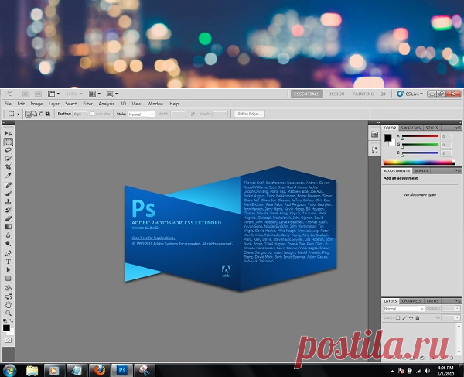
Task: Select the Essentials workspace button
Action: (x=306, y=94)
